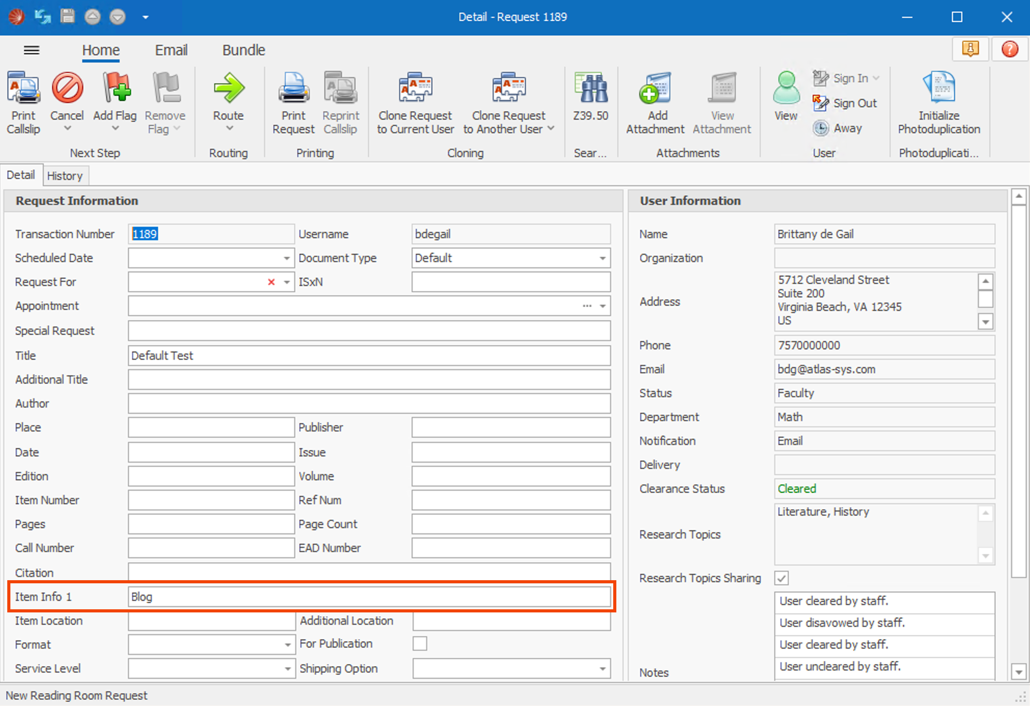Open the Shipping Option dropdown

click(603, 668)
